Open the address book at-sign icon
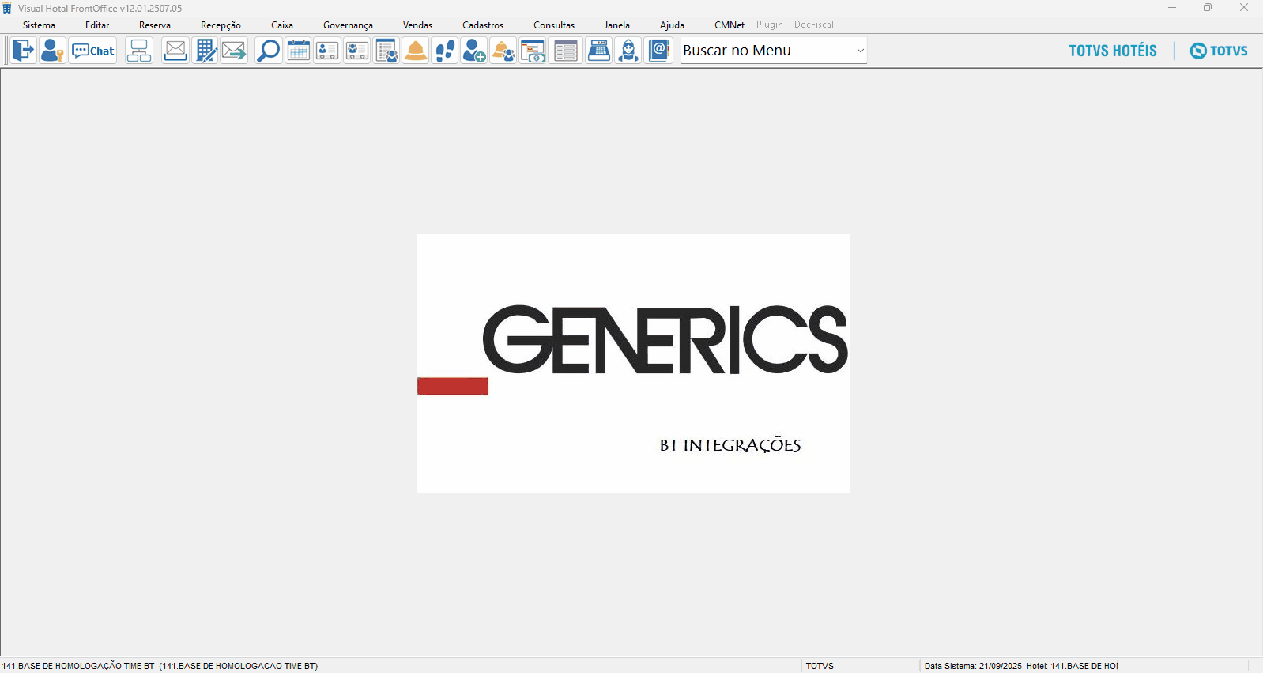Viewport: 1263px width, 673px height. (658, 51)
